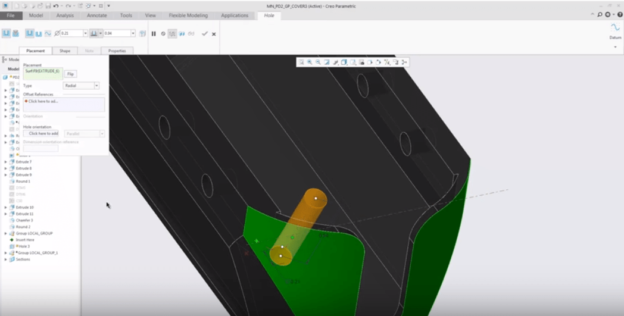Open the hole diameter 0.21 dropdown
Viewport: 624px width, 316px height.
pyautogui.click(x=85, y=34)
